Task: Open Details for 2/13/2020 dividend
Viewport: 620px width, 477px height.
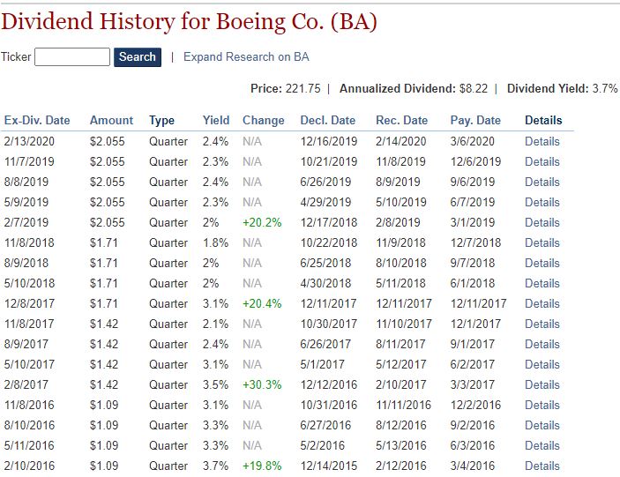Action: pyautogui.click(x=542, y=141)
